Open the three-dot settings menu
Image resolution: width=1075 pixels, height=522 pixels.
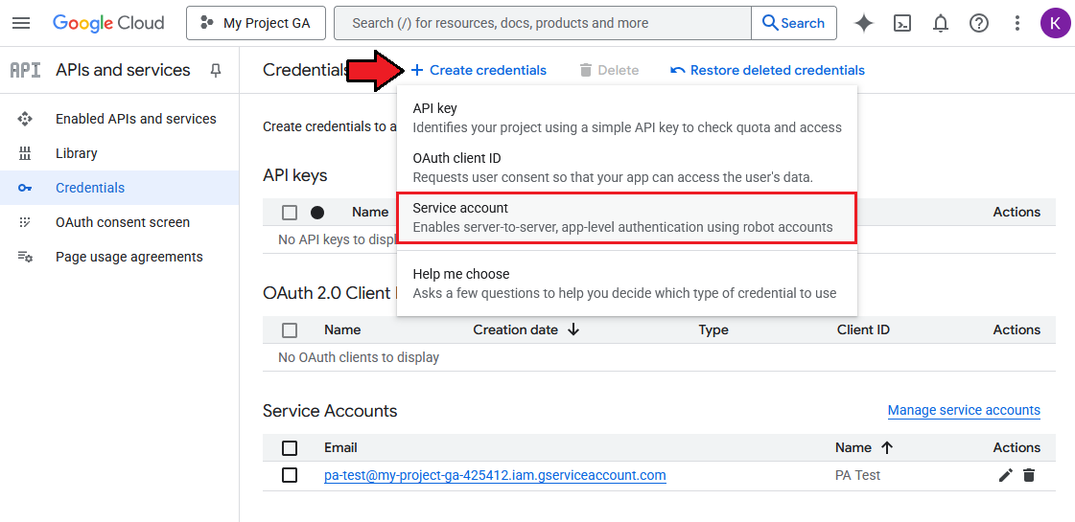pyautogui.click(x=1017, y=23)
